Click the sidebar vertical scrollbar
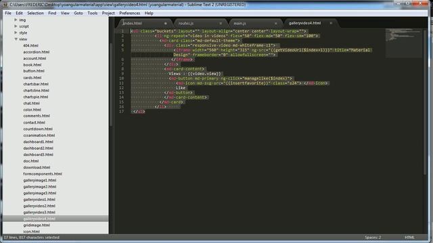 (111, 84)
